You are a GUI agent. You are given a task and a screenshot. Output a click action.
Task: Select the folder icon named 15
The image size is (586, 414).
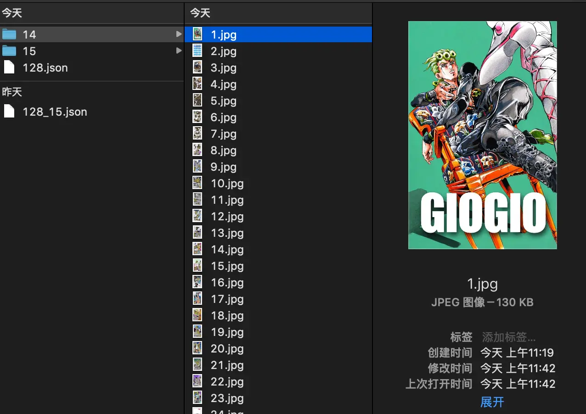click(9, 51)
